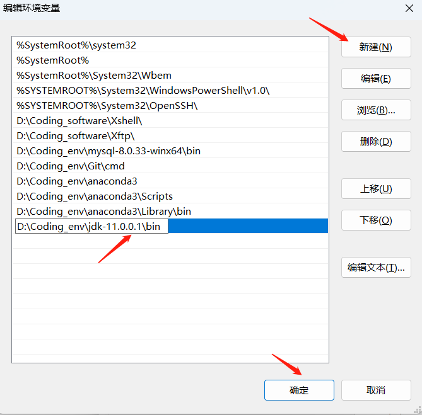Open the 浏览(B)... browse button
The image size is (422, 415).
pyautogui.click(x=376, y=110)
